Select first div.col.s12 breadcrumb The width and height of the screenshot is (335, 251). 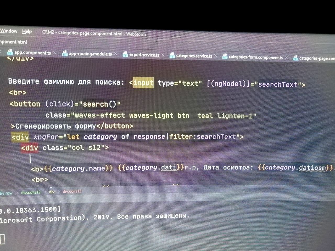point(31,192)
